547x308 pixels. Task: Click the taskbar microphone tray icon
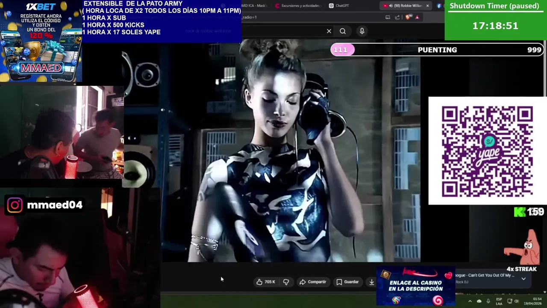488,301
